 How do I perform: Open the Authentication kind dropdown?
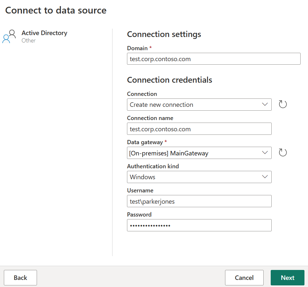pyautogui.click(x=199, y=177)
